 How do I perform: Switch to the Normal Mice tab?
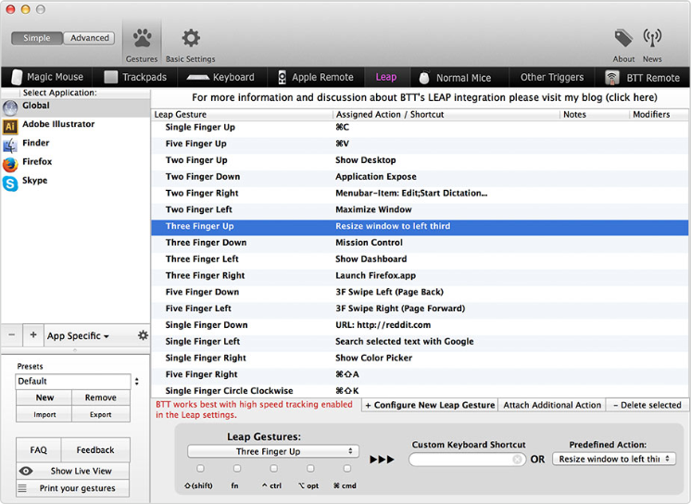point(459,77)
